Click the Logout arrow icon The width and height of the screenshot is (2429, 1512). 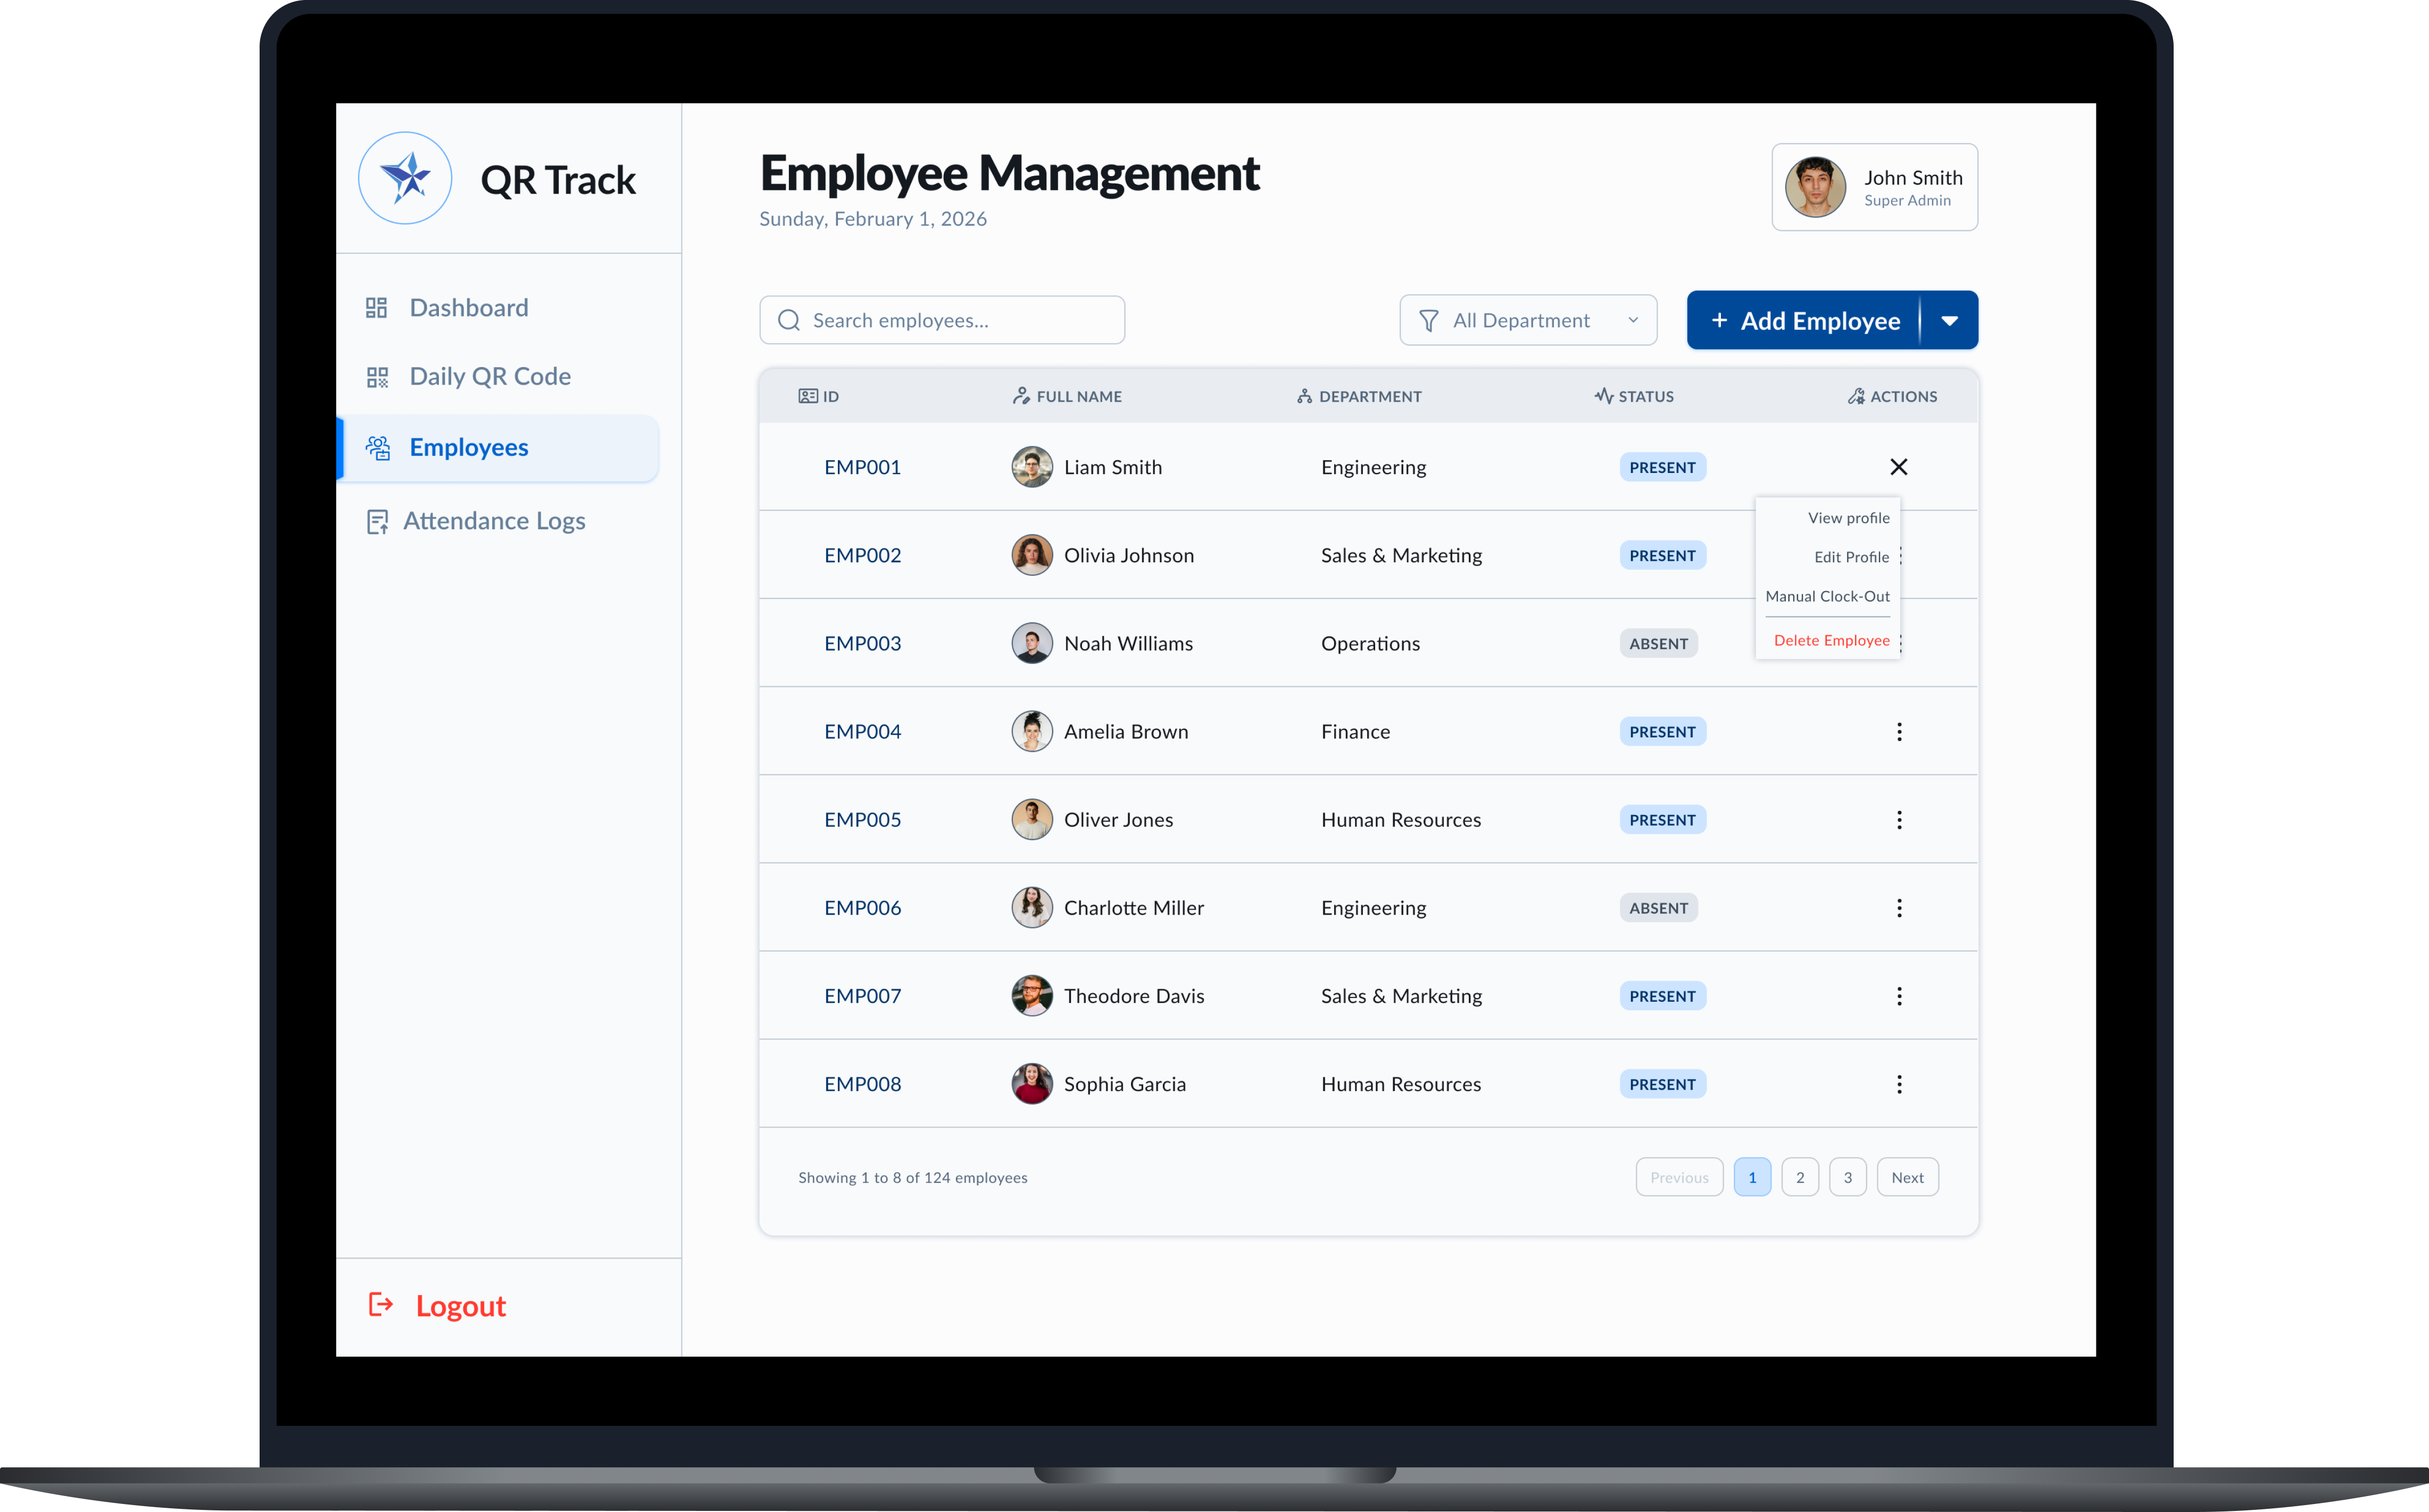click(381, 1305)
